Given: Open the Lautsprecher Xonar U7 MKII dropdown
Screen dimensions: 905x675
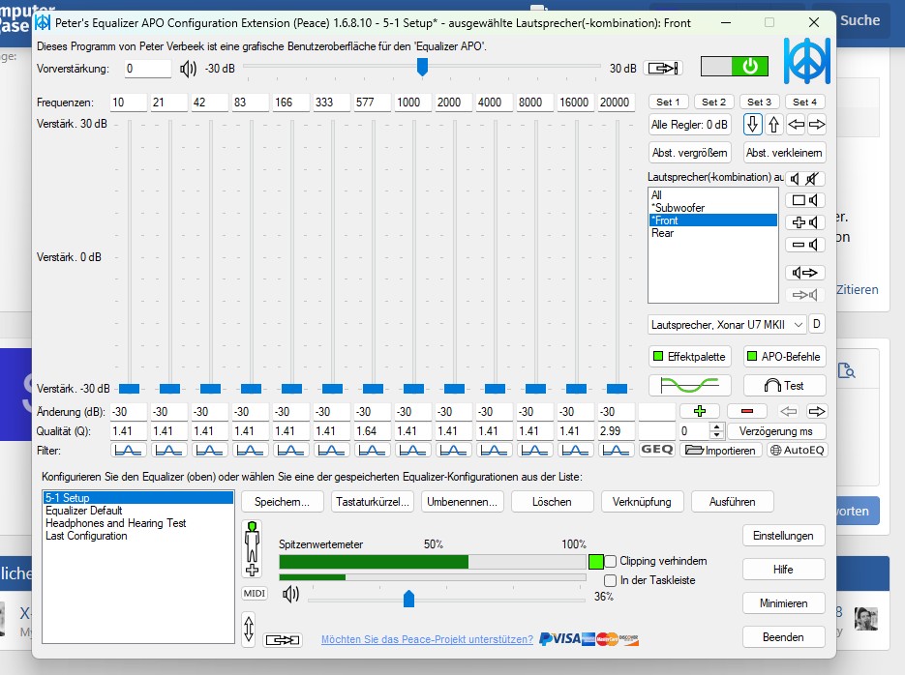Looking at the screenshot, I should [x=727, y=325].
